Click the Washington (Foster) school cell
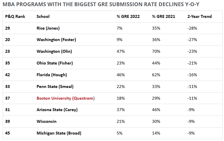 coord(55,40)
